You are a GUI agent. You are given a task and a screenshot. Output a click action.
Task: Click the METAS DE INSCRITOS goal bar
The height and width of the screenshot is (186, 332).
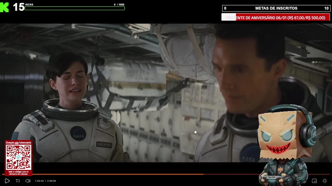point(276,8)
